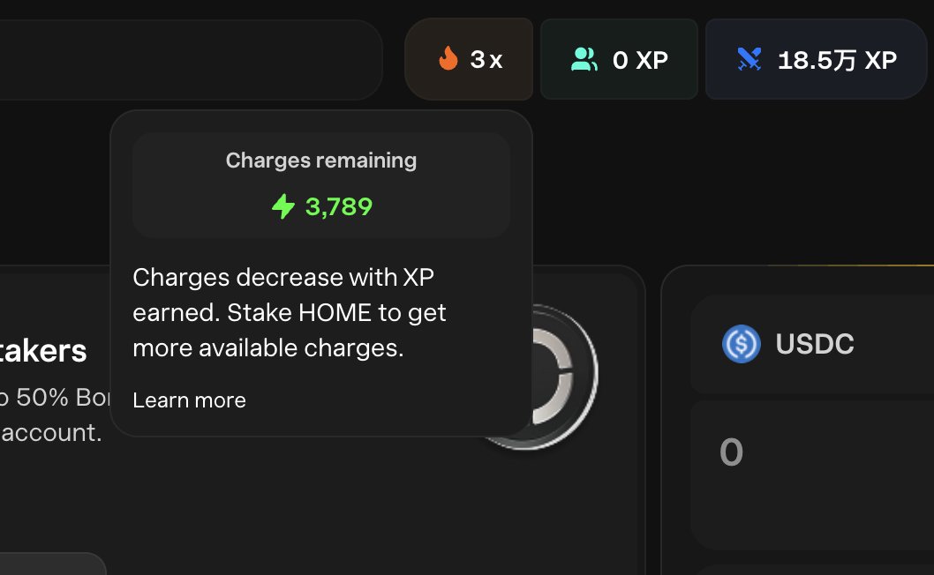Screen dimensions: 934x575
Task: Open the Learn more link
Action: click(x=189, y=400)
